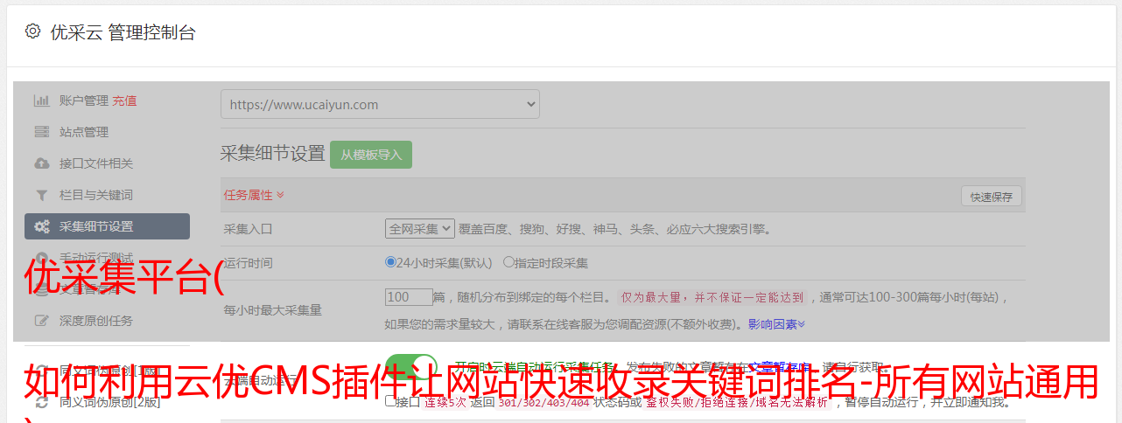1122x423 pixels.
Task: Select 采集细节设置 in the sidebar
Action: (107, 226)
